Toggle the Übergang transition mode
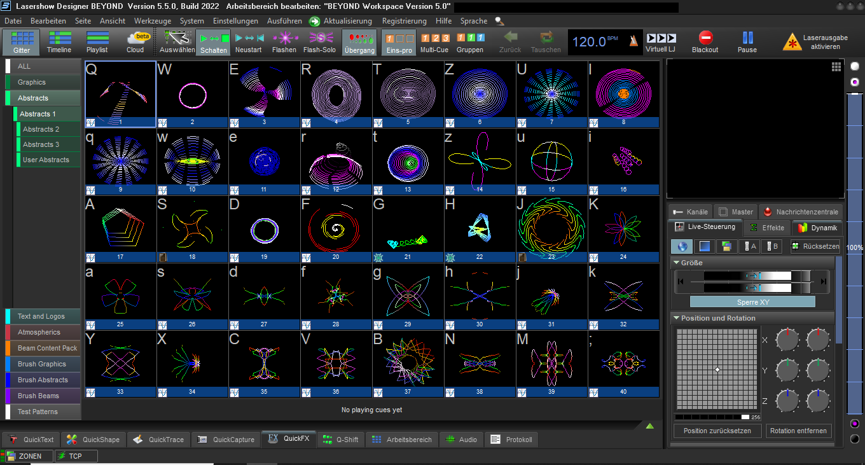 359,42
